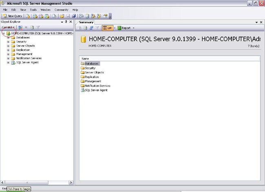Select SQL Server Agent in Object Explorer tree

tap(27, 63)
